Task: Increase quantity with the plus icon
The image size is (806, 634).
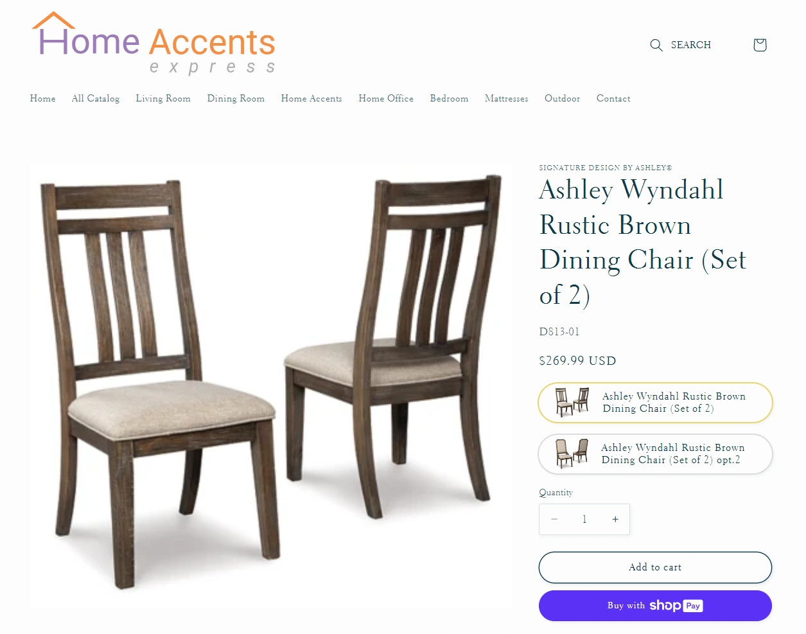Action: point(615,519)
